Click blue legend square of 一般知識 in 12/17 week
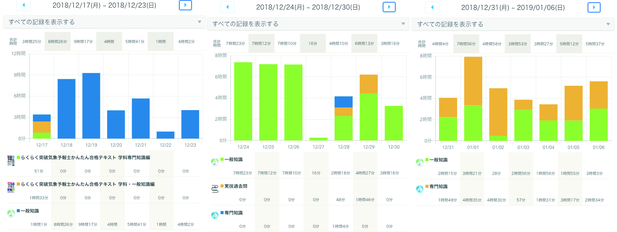617x232 pixels. click(18, 211)
